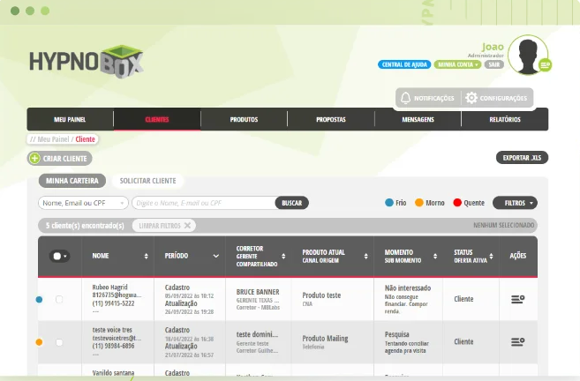
Task: Open actions icon for teste voice tres row
Action: (x=517, y=341)
